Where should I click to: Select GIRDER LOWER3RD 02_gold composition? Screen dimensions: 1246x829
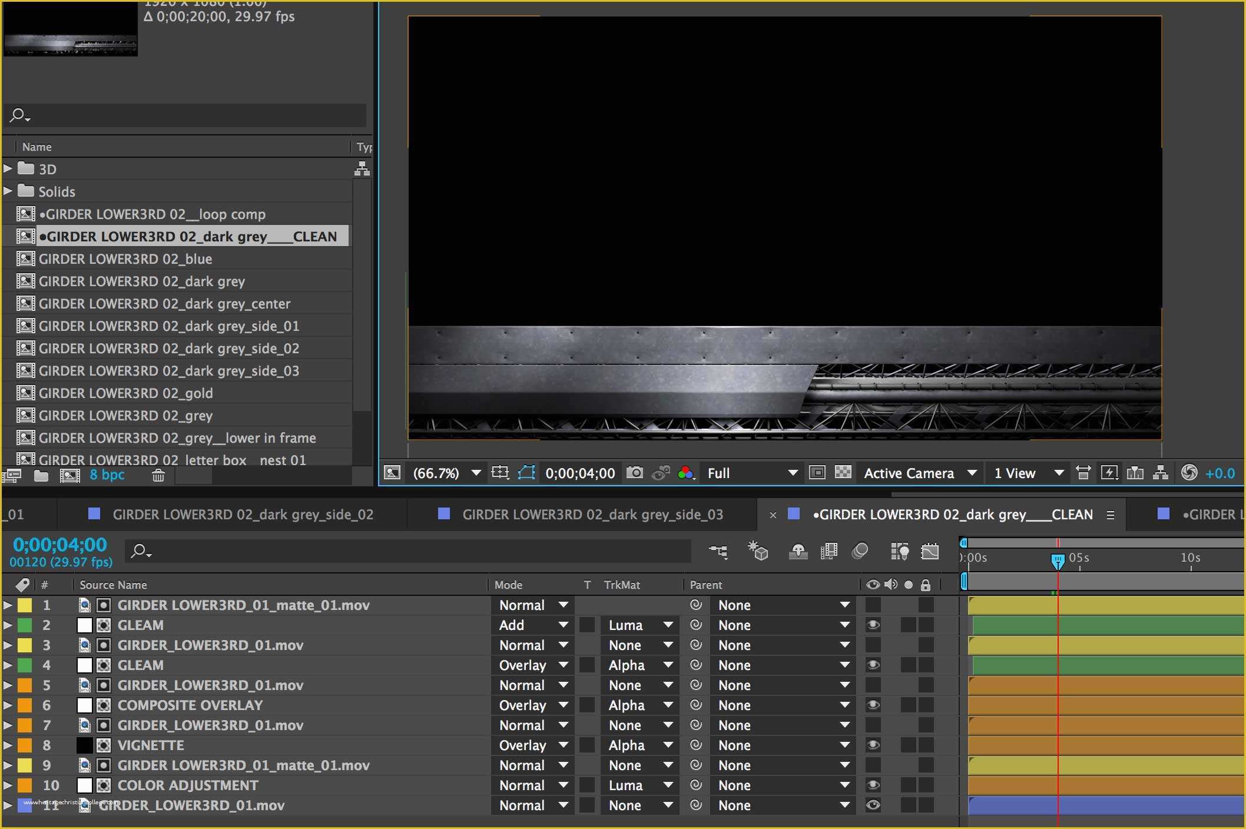126,393
